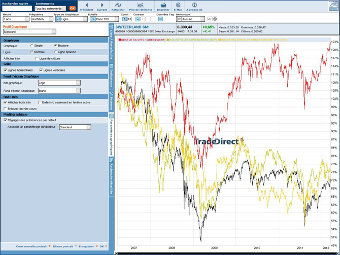Image resolution: width=340 pixels, height=255 pixels.
Task: Click the Enregistrer link
Action: tap(86, 246)
